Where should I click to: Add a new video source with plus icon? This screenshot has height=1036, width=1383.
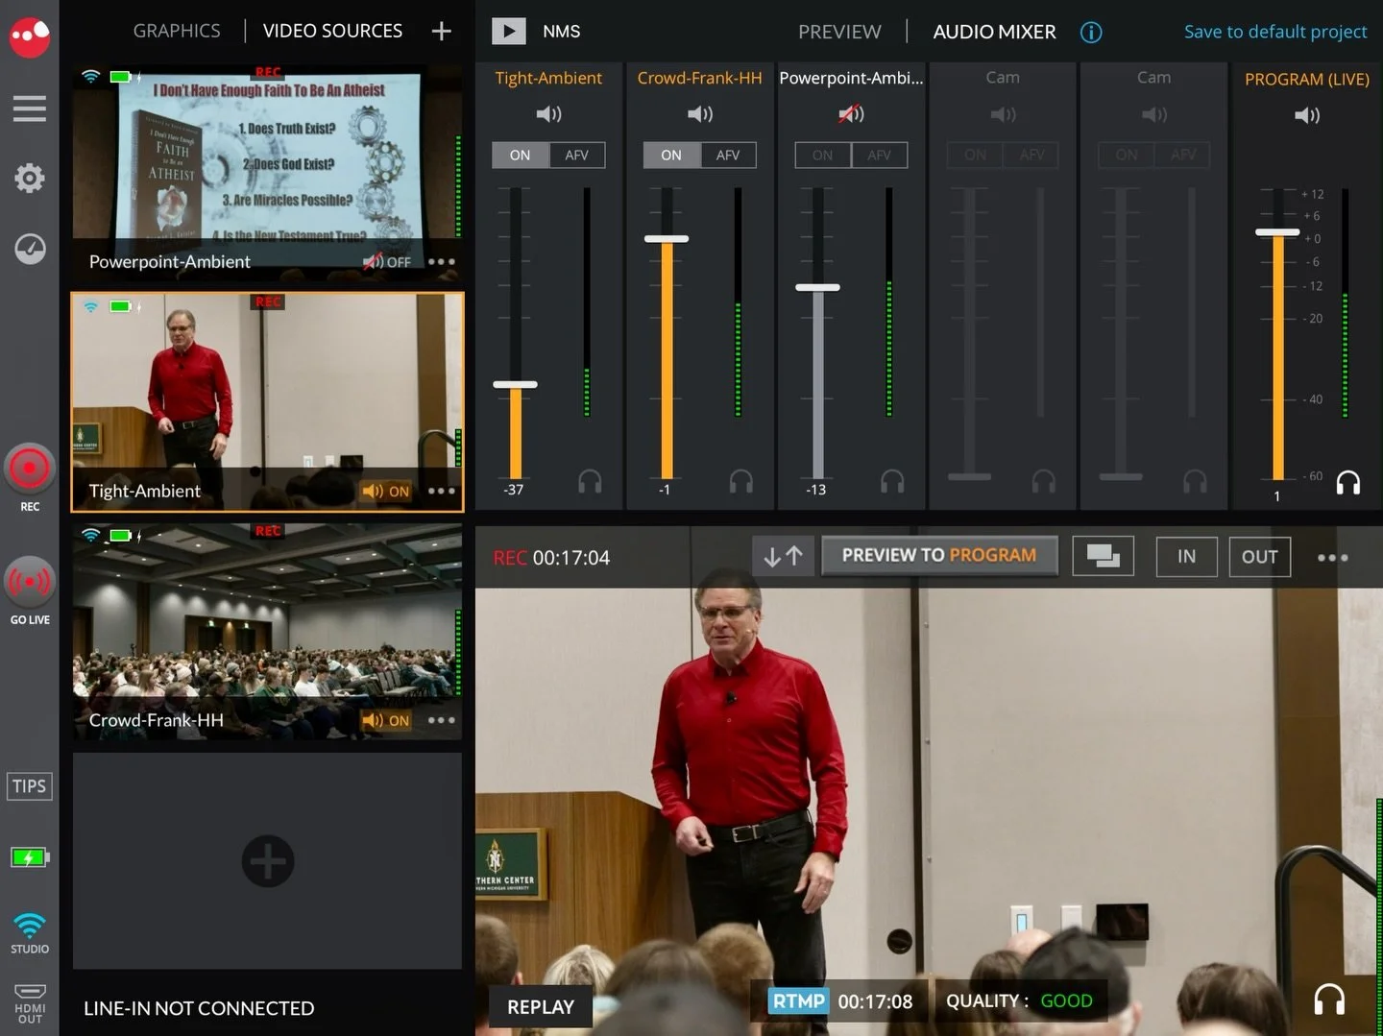[441, 31]
